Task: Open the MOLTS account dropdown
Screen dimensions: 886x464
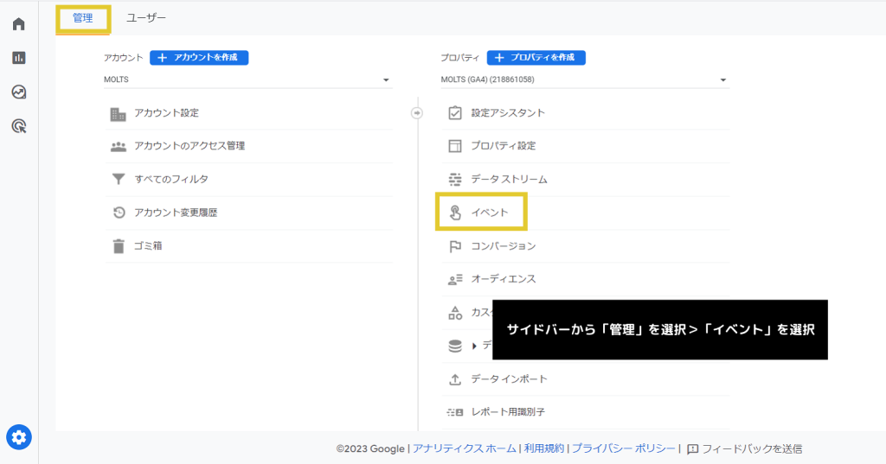Action: [x=247, y=80]
